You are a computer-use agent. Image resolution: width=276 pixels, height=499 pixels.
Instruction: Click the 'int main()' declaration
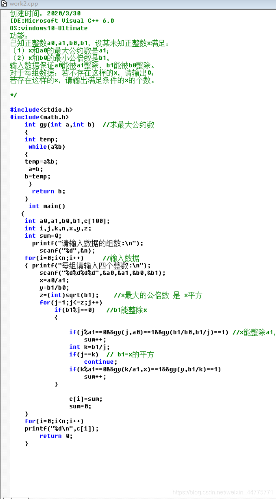47,206
